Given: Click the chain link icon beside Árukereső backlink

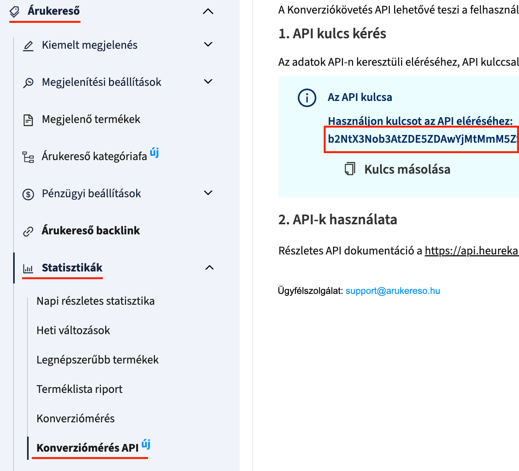Looking at the screenshot, I should click(x=28, y=231).
